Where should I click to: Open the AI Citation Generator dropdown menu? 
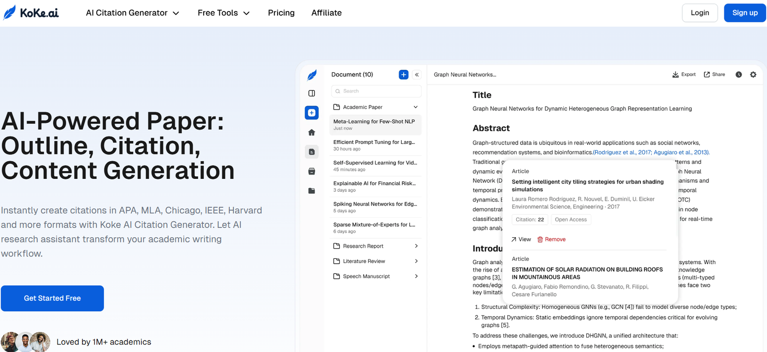point(132,13)
